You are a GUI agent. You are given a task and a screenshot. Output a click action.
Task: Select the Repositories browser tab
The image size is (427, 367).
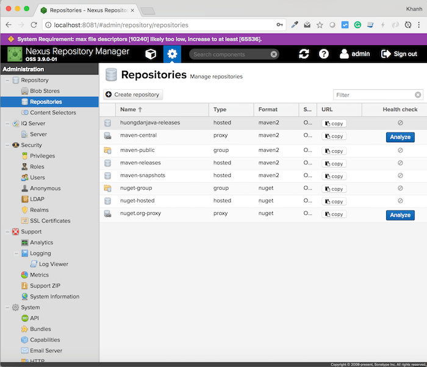87,10
